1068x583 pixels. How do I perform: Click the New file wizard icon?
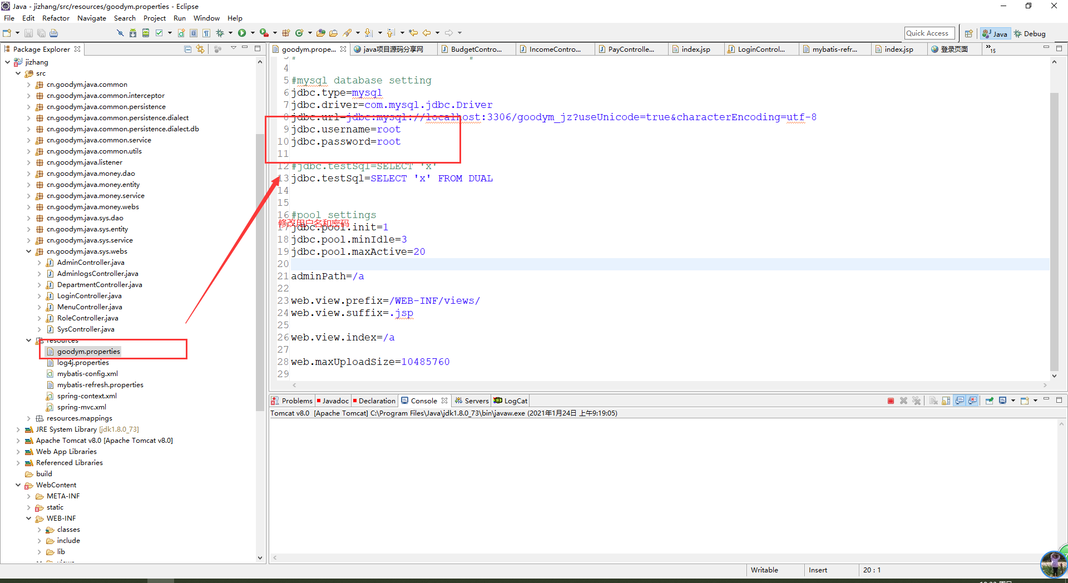[x=7, y=33]
